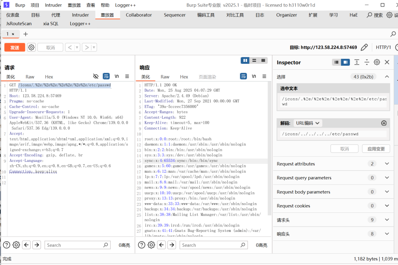Open search settings gear below request panel

click(x=16, y=245)
